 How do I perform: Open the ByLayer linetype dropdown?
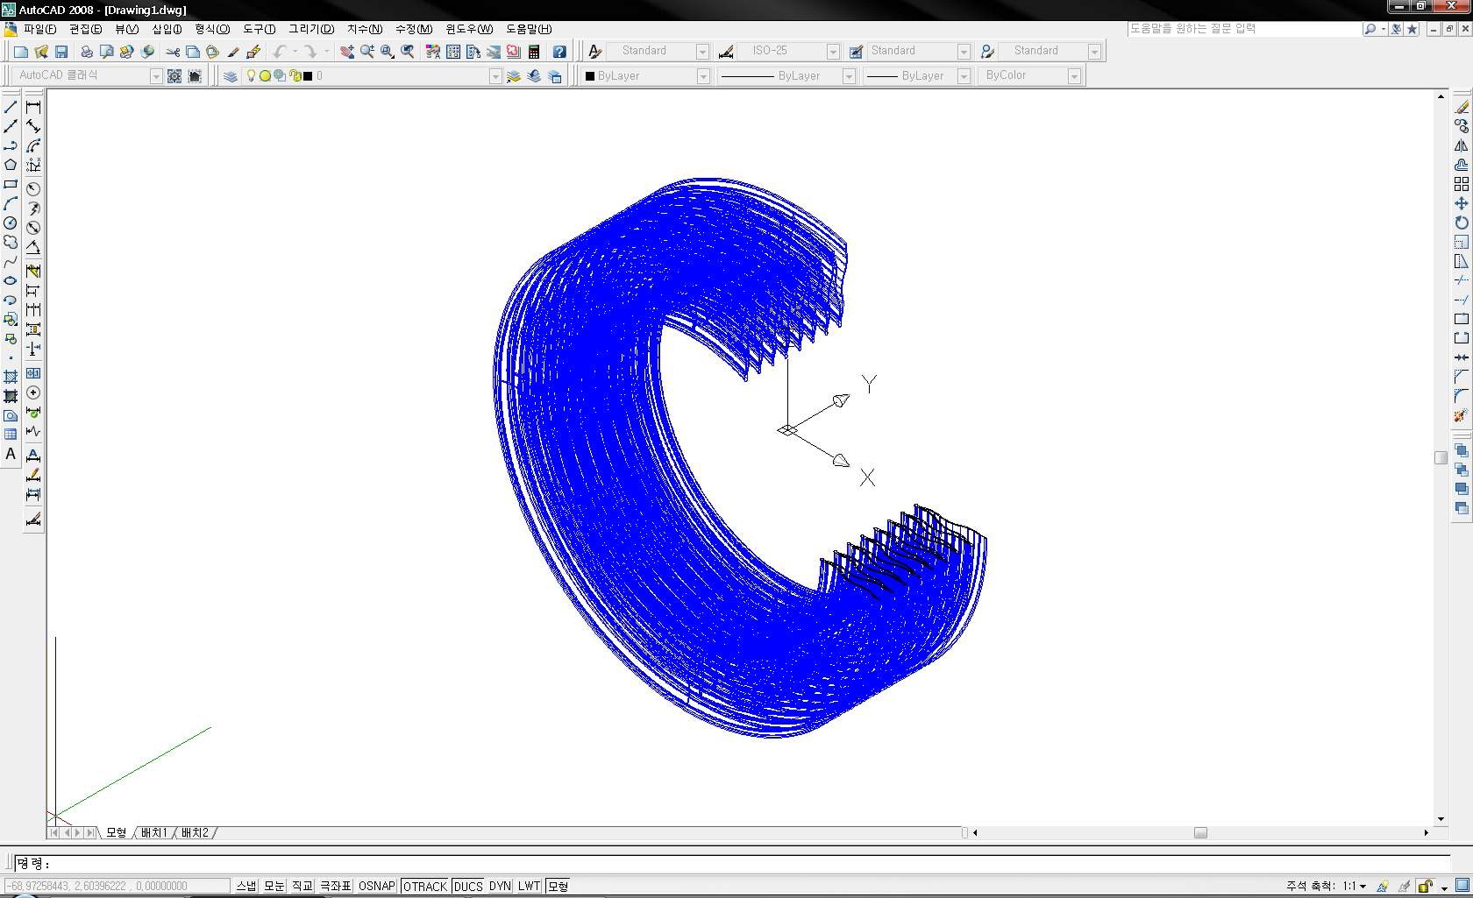pos(849,76)
